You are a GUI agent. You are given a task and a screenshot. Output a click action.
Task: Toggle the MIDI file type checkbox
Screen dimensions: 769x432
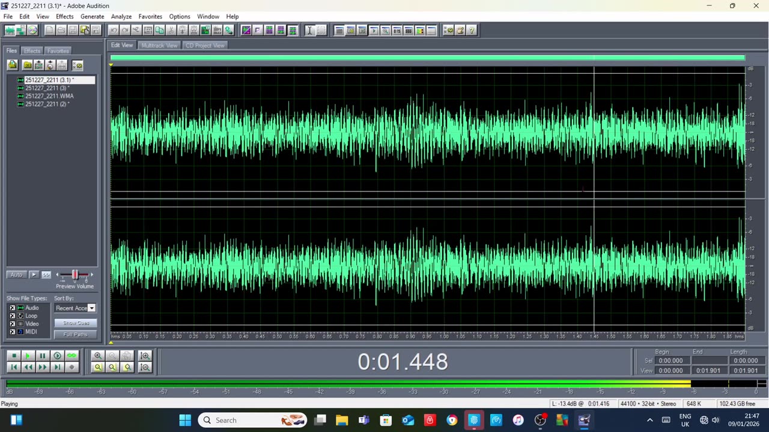click(12, 331)
